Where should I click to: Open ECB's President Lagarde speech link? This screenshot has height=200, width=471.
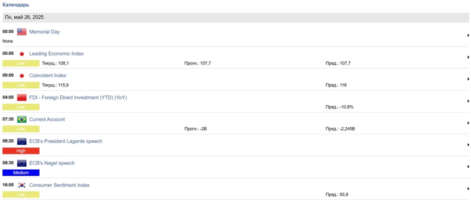(x=66, y=141)
